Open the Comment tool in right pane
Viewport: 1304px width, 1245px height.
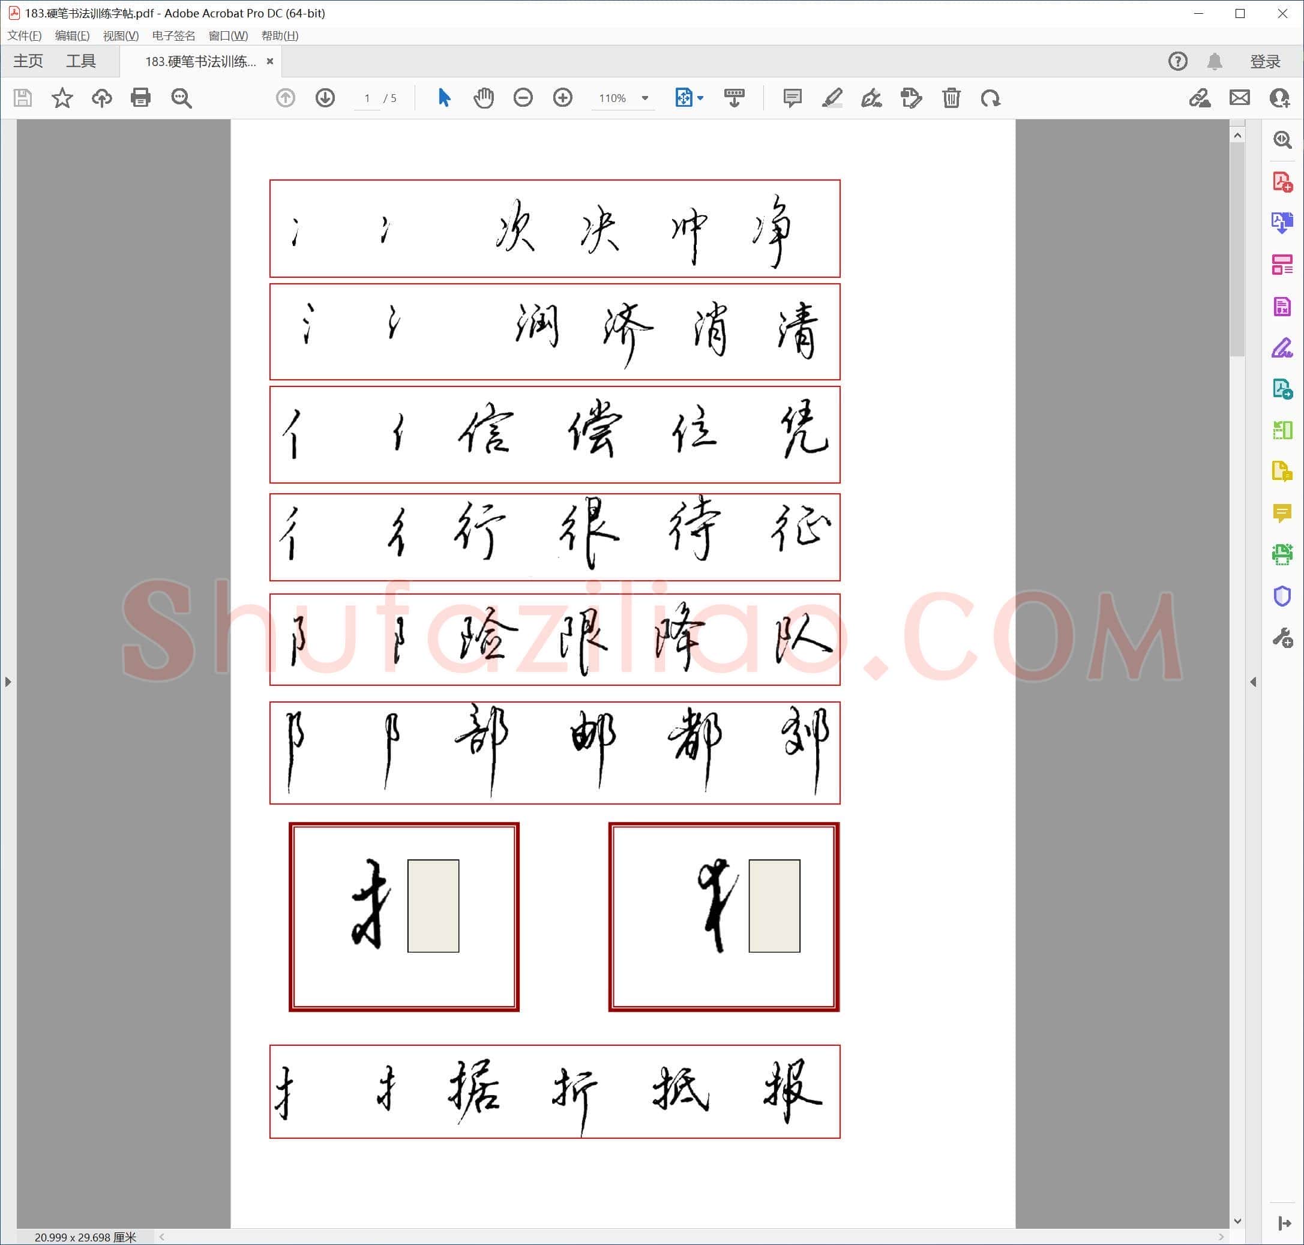click(1282, 513)
